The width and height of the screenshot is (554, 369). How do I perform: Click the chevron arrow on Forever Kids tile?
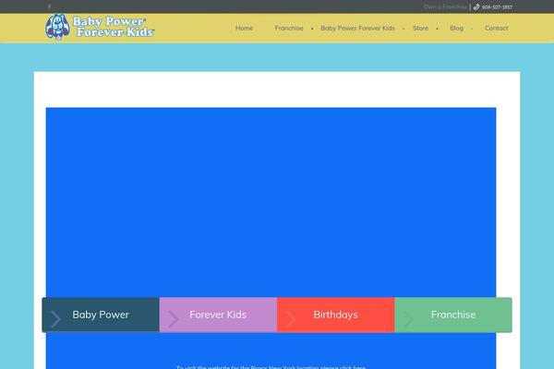pyautogui.click(x=173, y=319)
